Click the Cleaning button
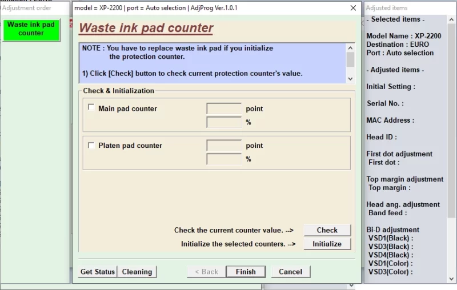Viewport: 457px width, 290px height. click(x=137, y=272)
